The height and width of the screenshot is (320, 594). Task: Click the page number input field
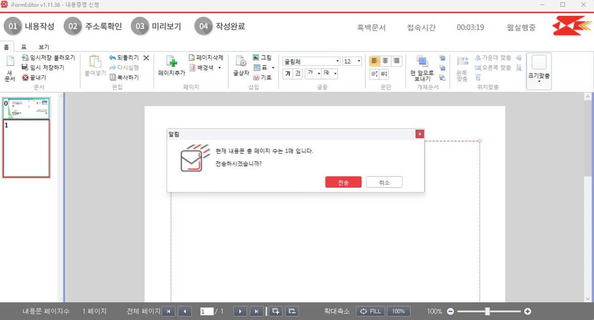206,311
